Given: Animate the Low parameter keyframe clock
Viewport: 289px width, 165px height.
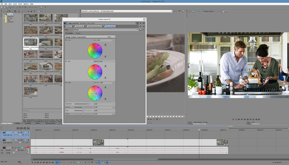Looking at the screenshot, I should (114, 40).
